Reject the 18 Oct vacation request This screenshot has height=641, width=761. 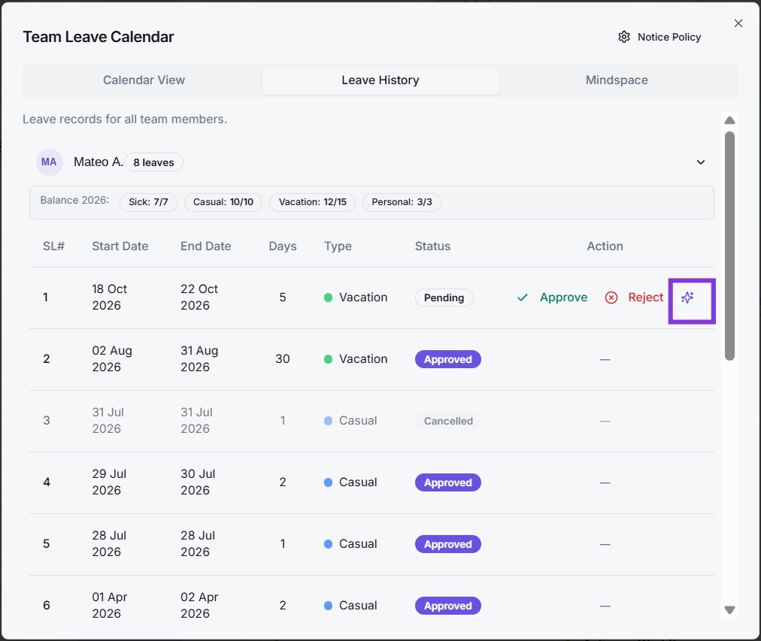pyautogui.click(x=634, y=298)
